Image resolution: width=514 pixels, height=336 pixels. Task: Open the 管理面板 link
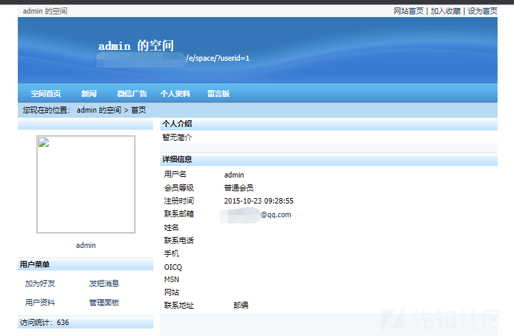(104, 303)
